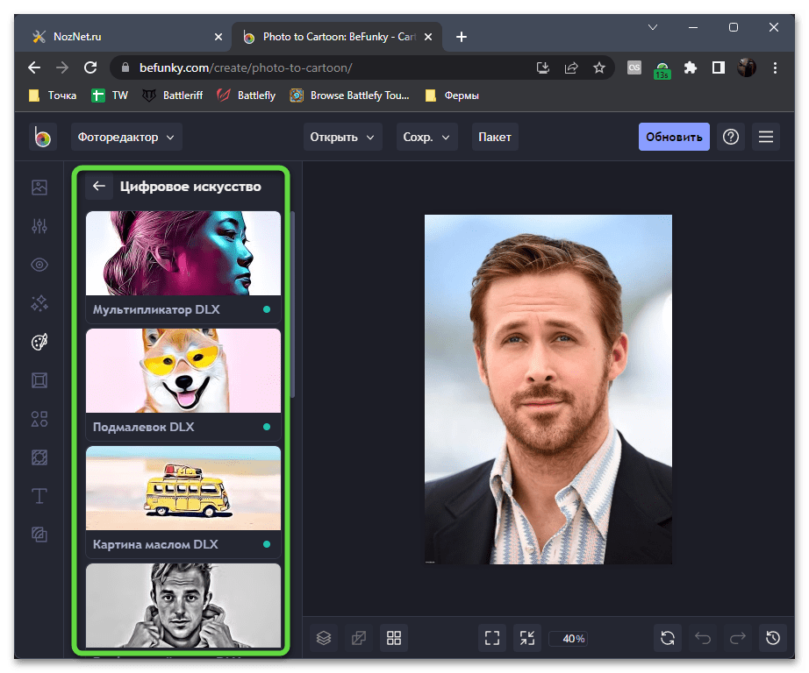Click the Обновить upgrade button
The width and height of the screenshot is (809, 673).
click(x=674, y=137)
